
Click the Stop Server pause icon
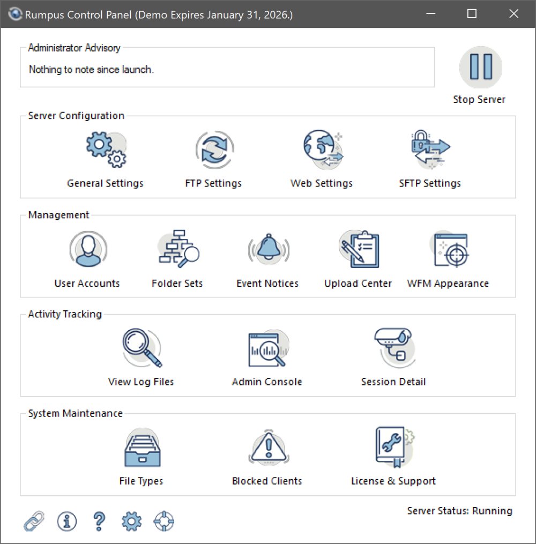point(480,67)
